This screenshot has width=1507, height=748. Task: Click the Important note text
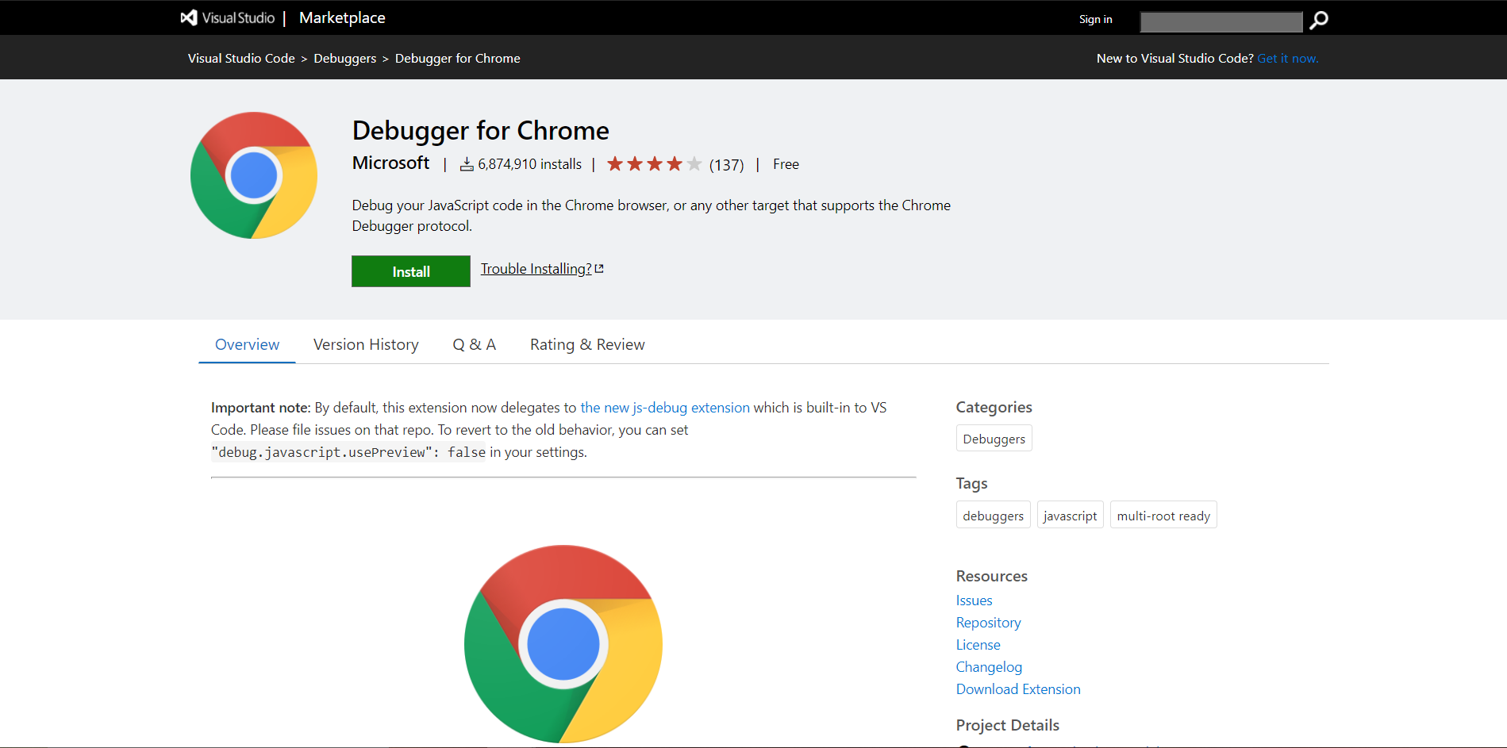260,407
